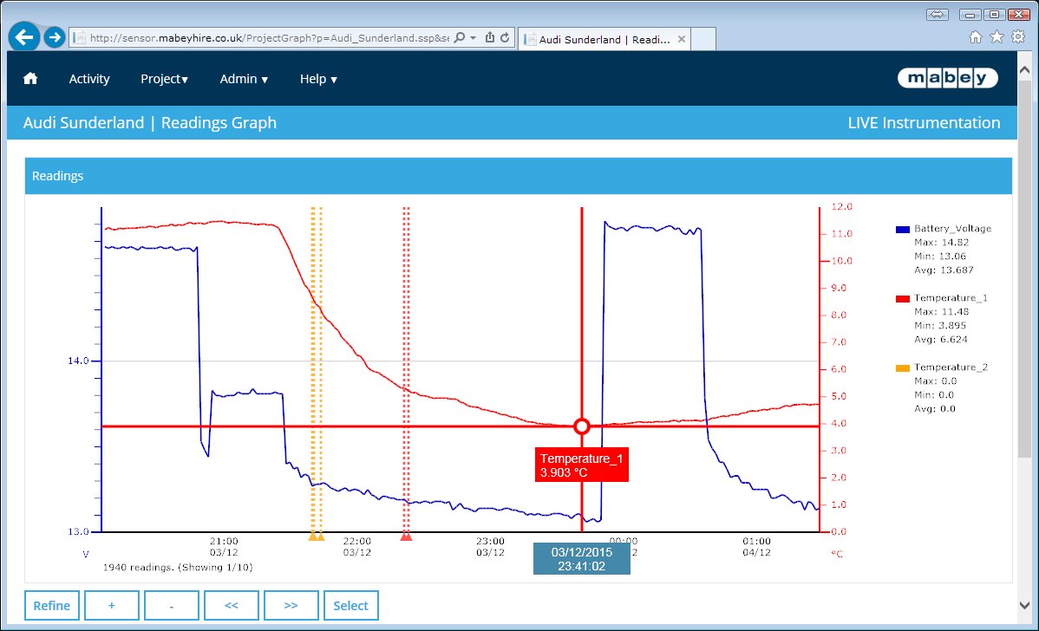The image size is (1039, 631).
Task: Open favorites with the star icon
Action: tap(997, 37)
